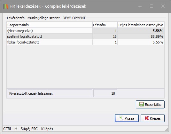The width and height of the screenshot is (171, 134).
Task: Click the red X icon on Kilépés
Action: [x=147, y=118]
